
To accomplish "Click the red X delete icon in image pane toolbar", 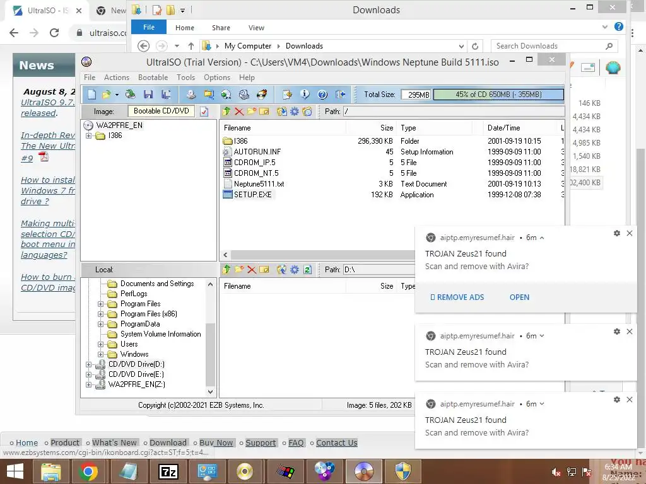I will point(239,111).
